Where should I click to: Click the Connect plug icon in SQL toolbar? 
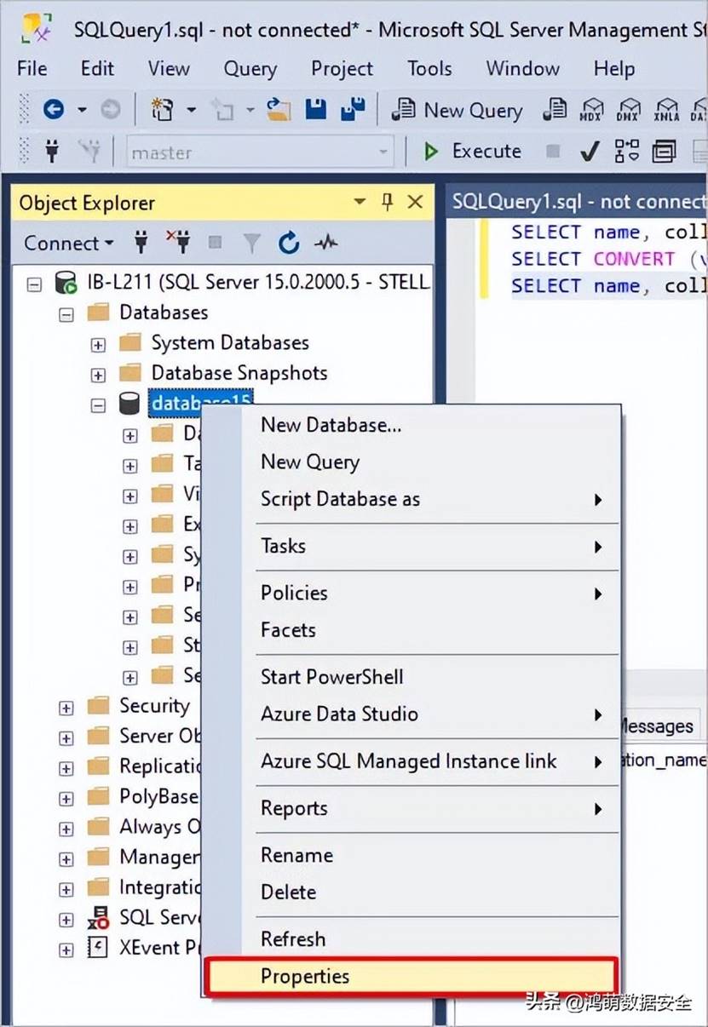(x=52, y=152)
